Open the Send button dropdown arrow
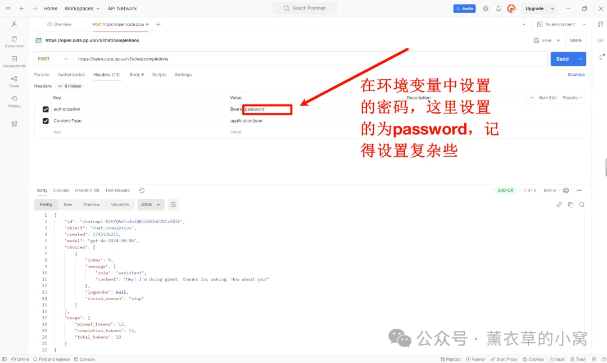Image resolution: width=607 pixels, height=363 pixels. (x=580, y=59)
